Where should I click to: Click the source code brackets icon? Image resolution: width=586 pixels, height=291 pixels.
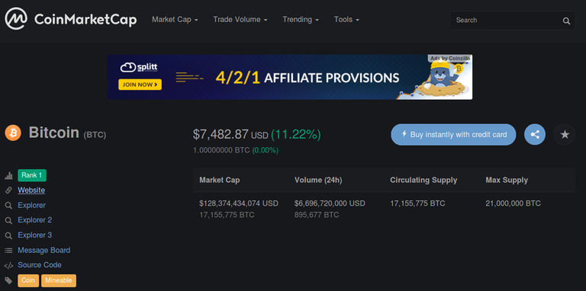tap(8, 266)
